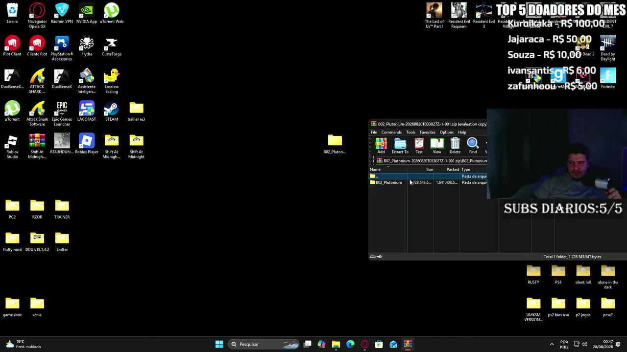Select the Assistente Inteligente desktop icon
The image size is (627, 352).
87,81
